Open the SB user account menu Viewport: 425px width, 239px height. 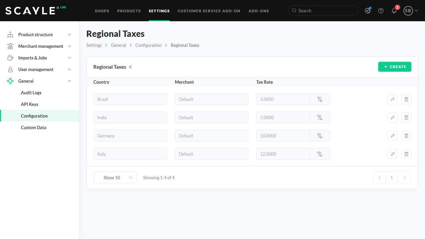[x=410, y=11]
